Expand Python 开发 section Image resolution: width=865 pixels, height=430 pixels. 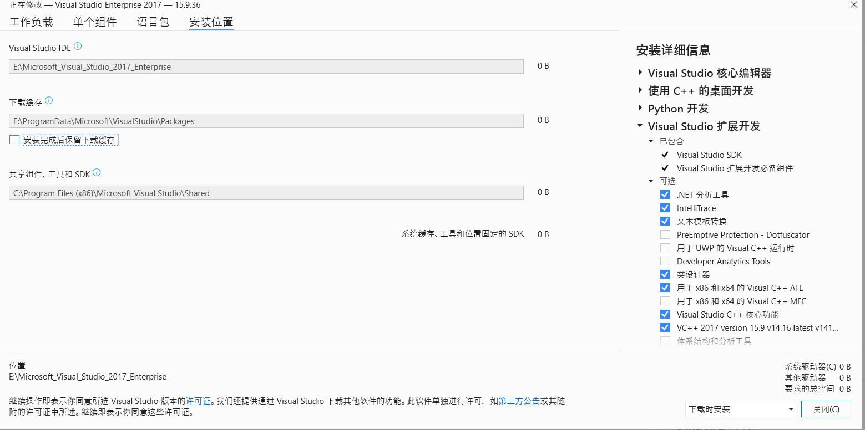click(x=640, y=108)
